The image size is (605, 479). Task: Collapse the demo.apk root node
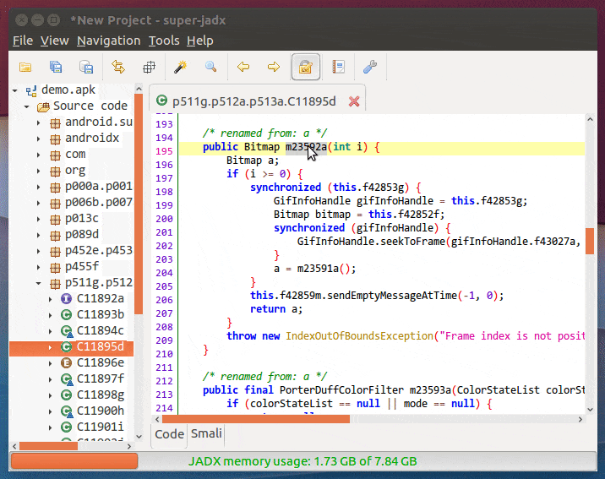15,90
